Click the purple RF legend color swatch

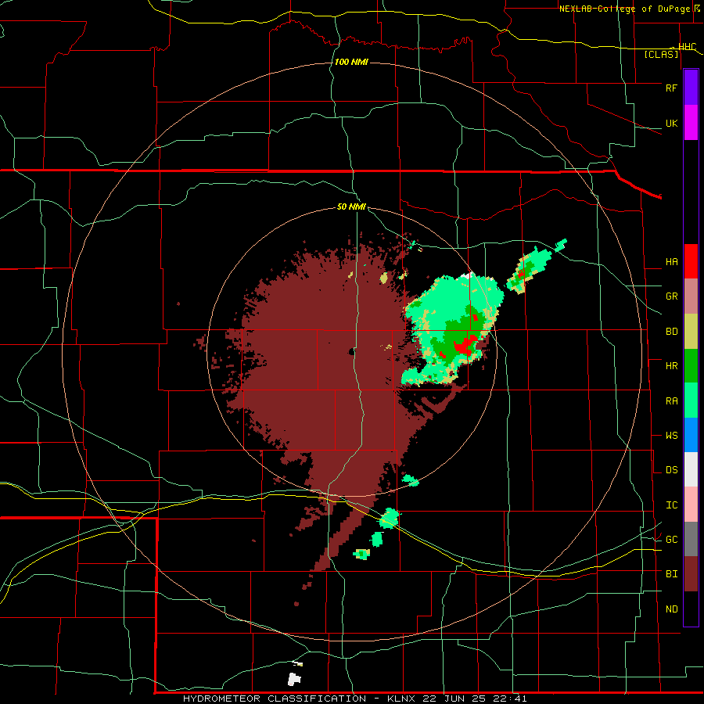pyautogui.click(x=691, y=87)
